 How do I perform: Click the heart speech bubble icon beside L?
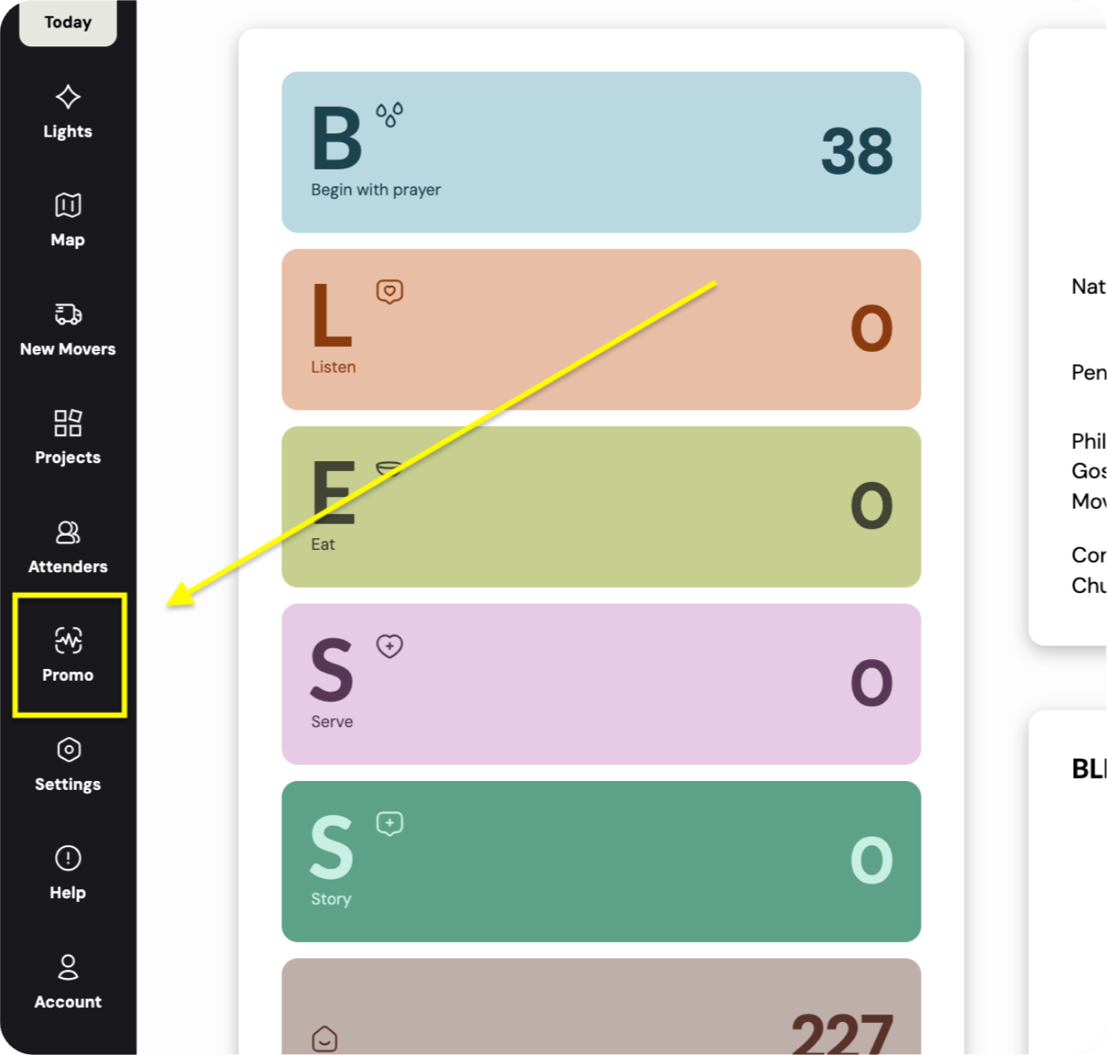click(389, 291)
